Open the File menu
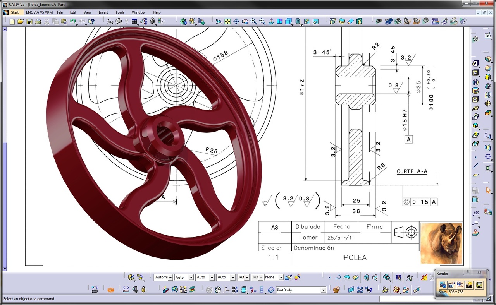Image resolution: width=496 pixels, height=305 pixels. [x=60, y=12]
